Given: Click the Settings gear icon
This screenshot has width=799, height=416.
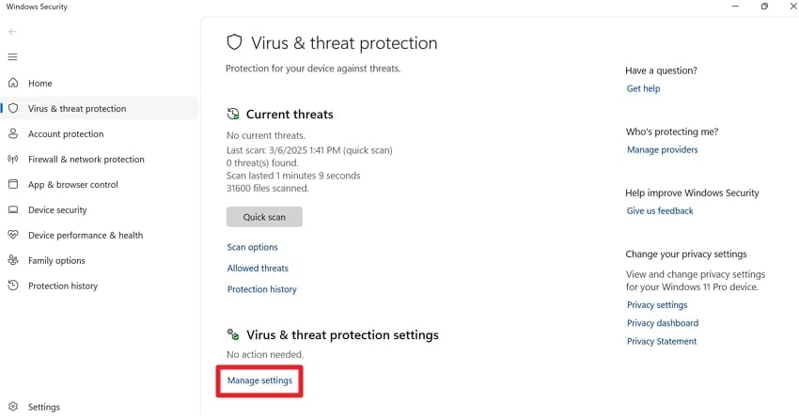Looking at the screenshot, I should (13, 408).
